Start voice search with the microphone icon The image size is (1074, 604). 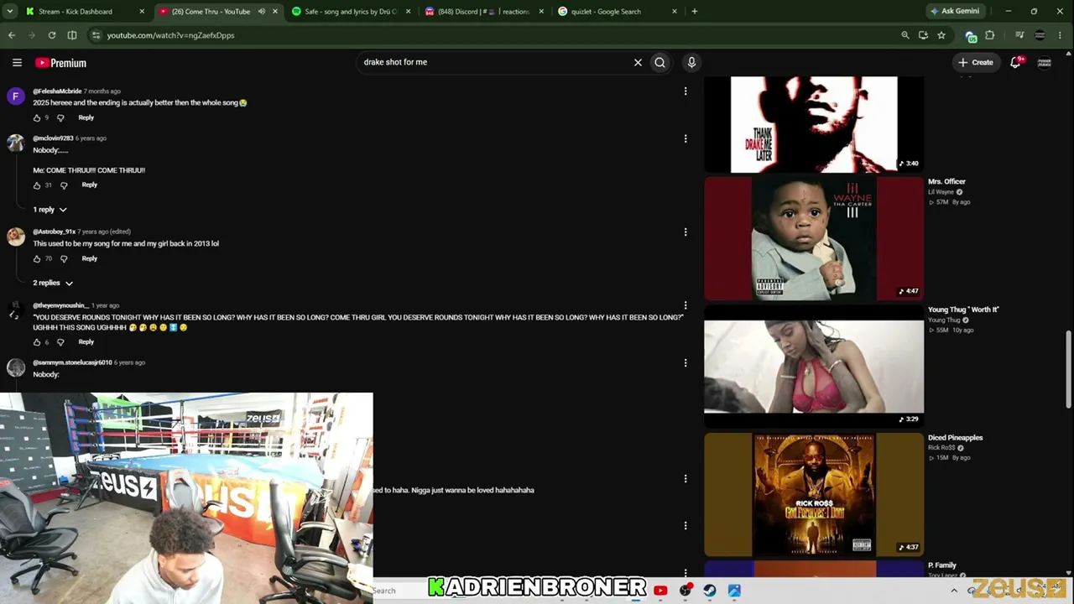coord(691,62)
